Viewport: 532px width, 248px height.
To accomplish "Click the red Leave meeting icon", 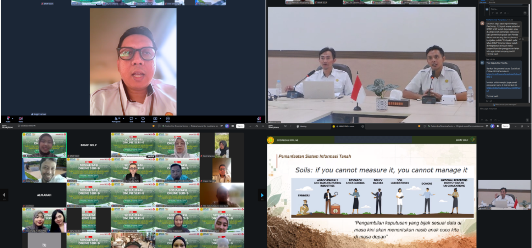I will pyautogui.click(x=259, y=119).
